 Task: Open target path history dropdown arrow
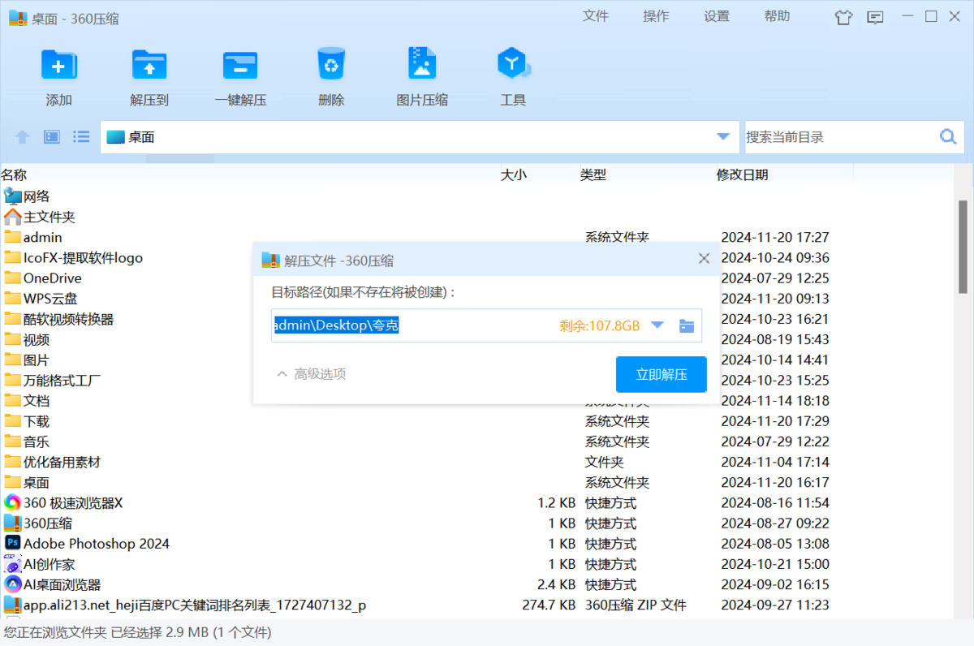pos(658,325)
